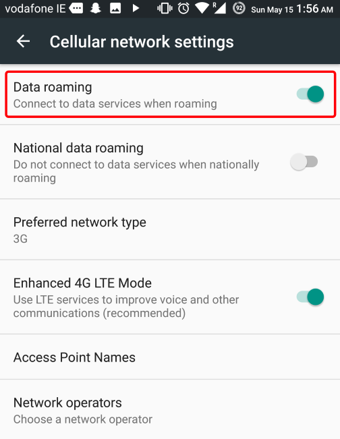The height and width of the screenshot is (439, 340).
Task: Tap the Wi-Fi signal status icon
Action: 202,8
